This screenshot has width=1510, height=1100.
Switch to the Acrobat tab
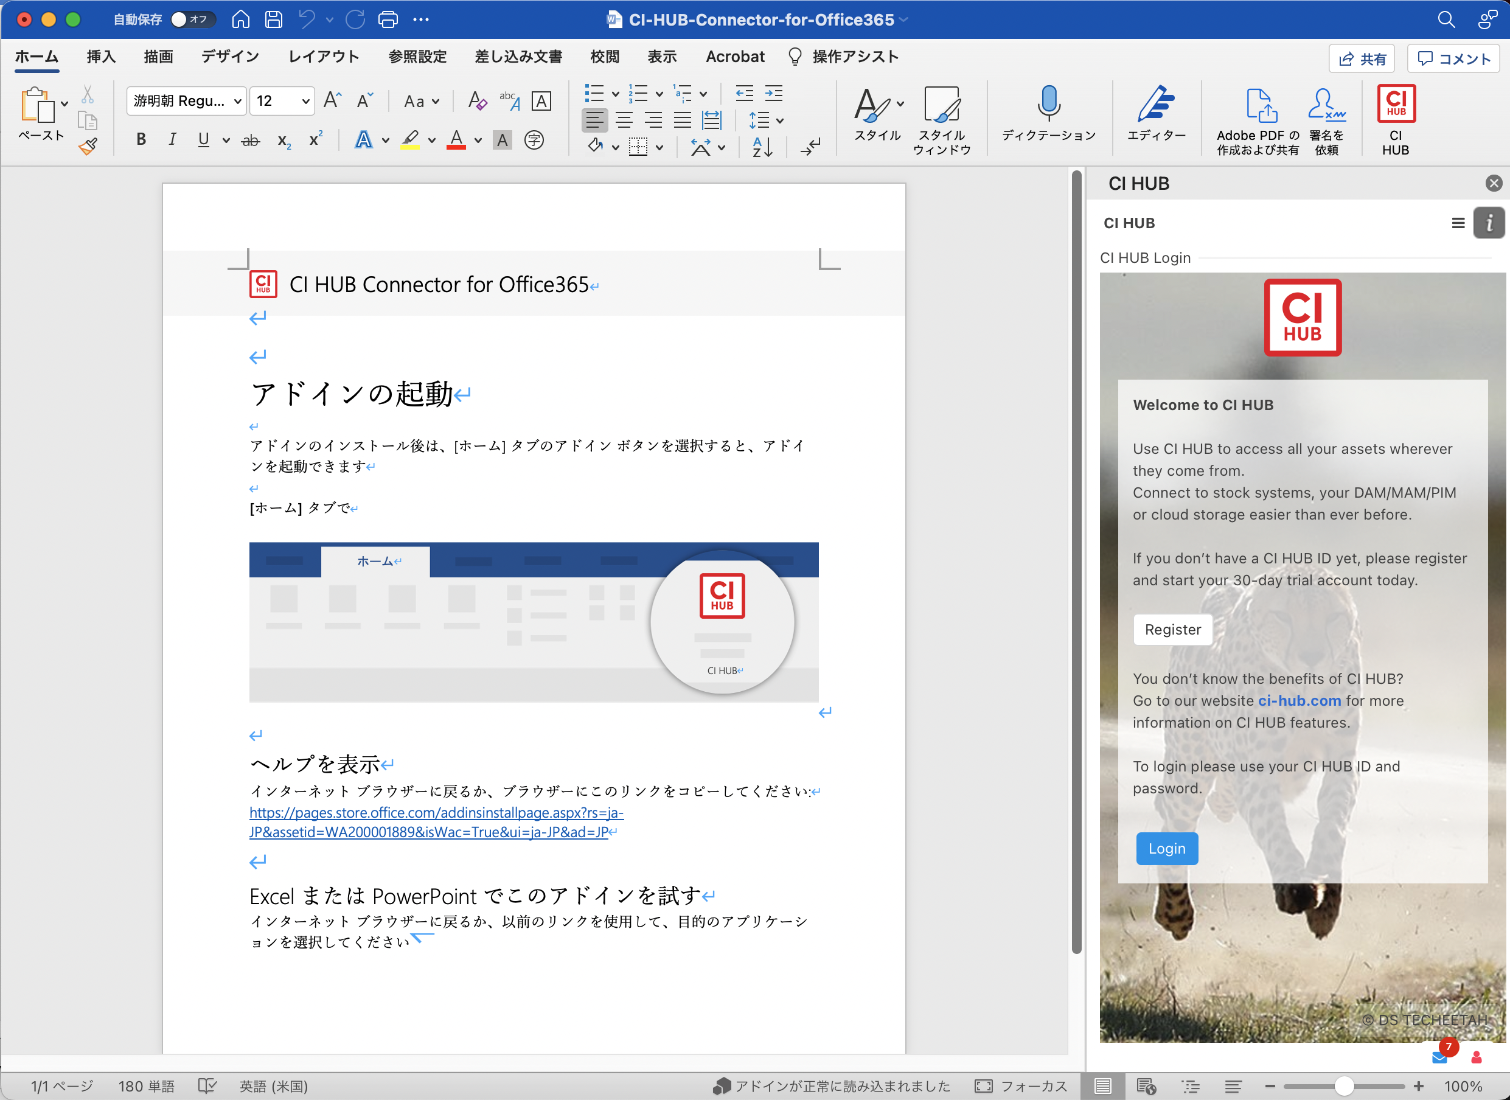[x=735, y=57]
